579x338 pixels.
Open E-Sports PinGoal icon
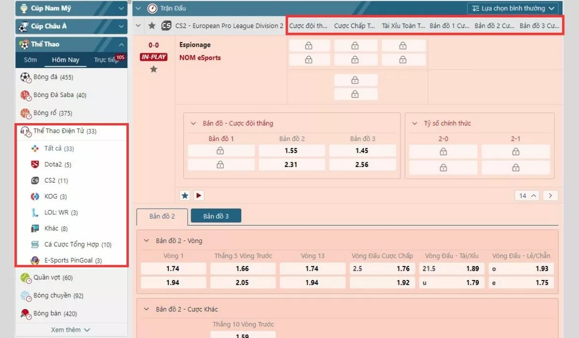(x=35, y=260)
